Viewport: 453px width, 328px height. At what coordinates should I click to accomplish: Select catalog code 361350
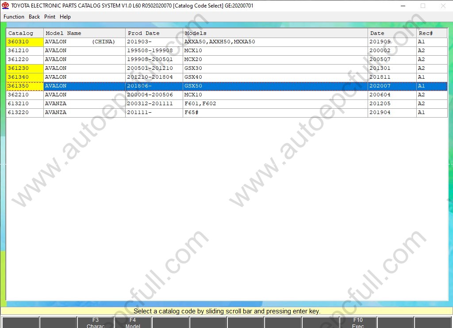(x=25, y=86)
